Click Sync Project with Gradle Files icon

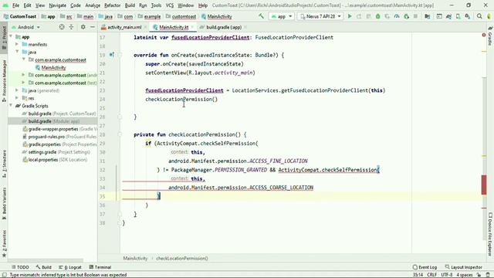pos(448,16)
